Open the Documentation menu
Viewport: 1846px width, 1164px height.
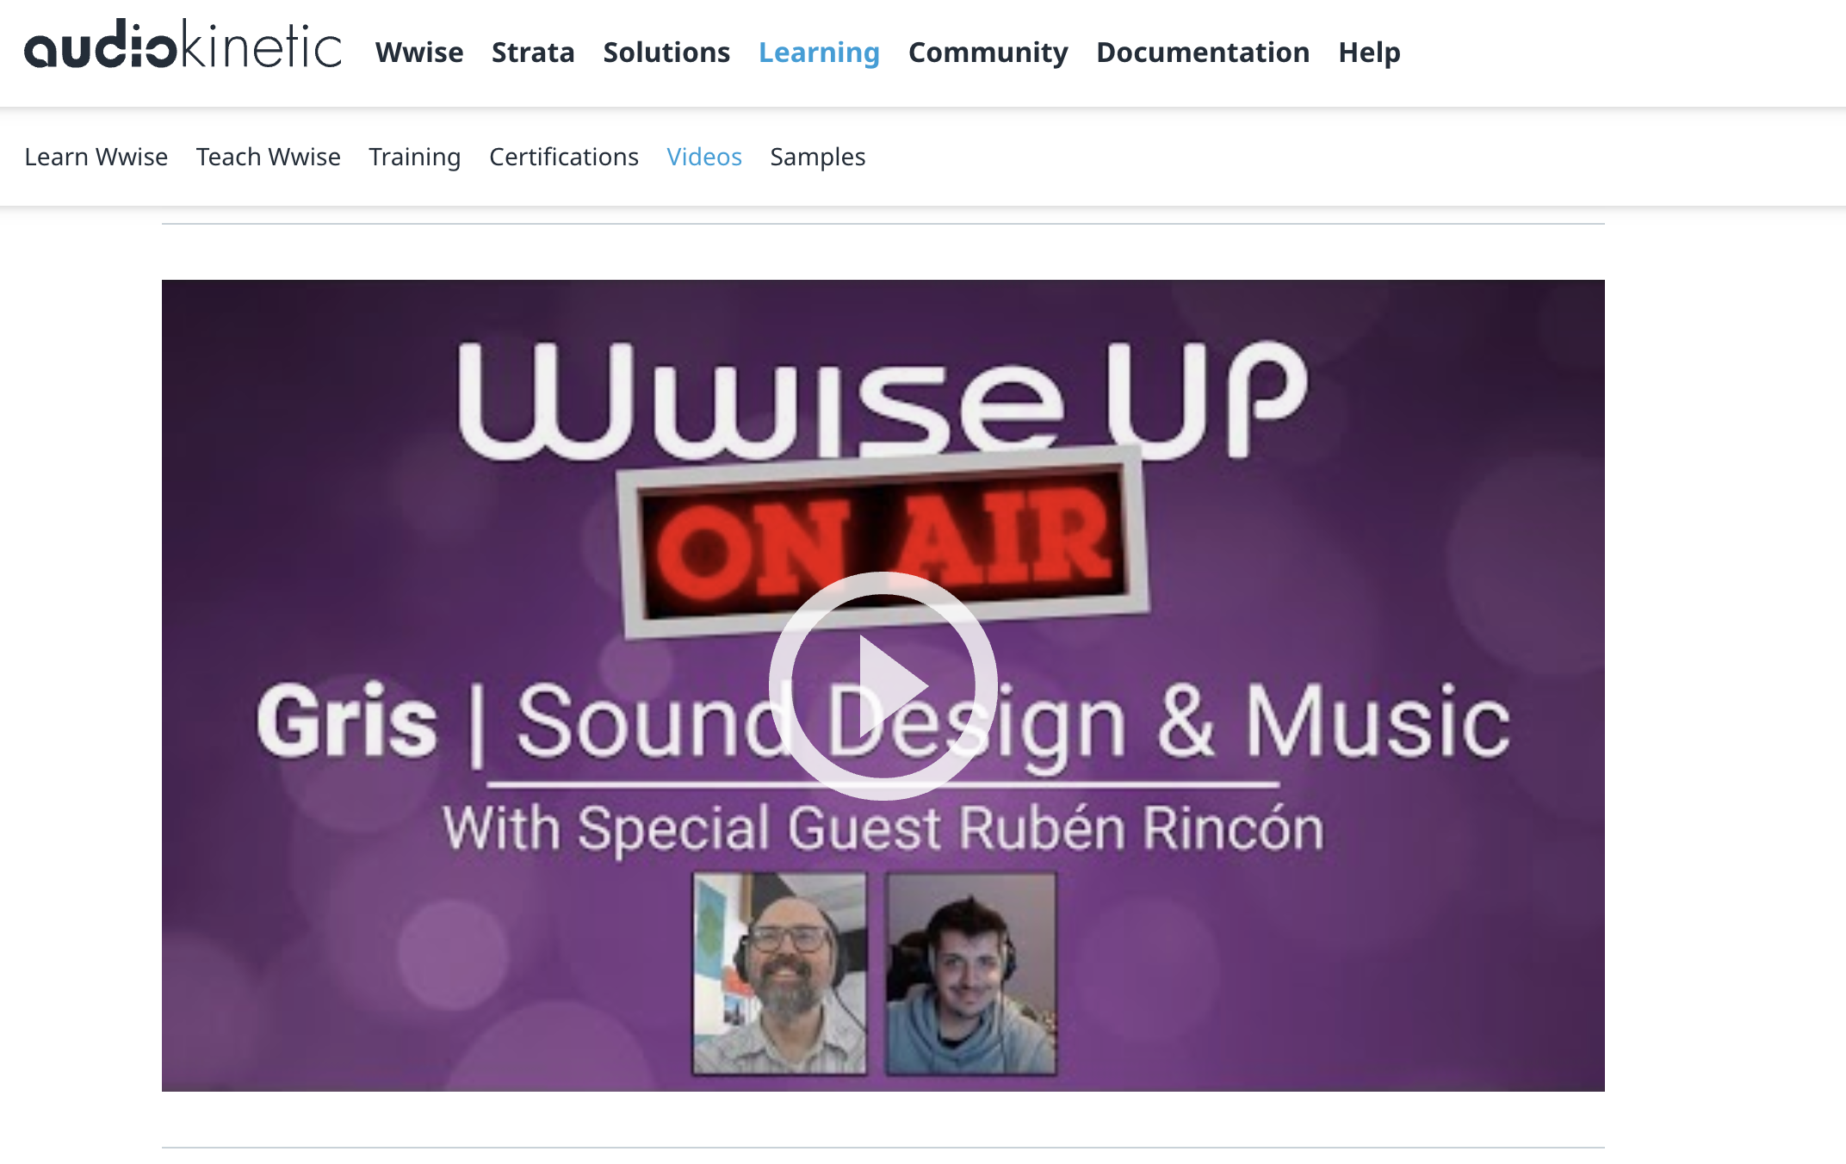click(x=1203, y=53)
